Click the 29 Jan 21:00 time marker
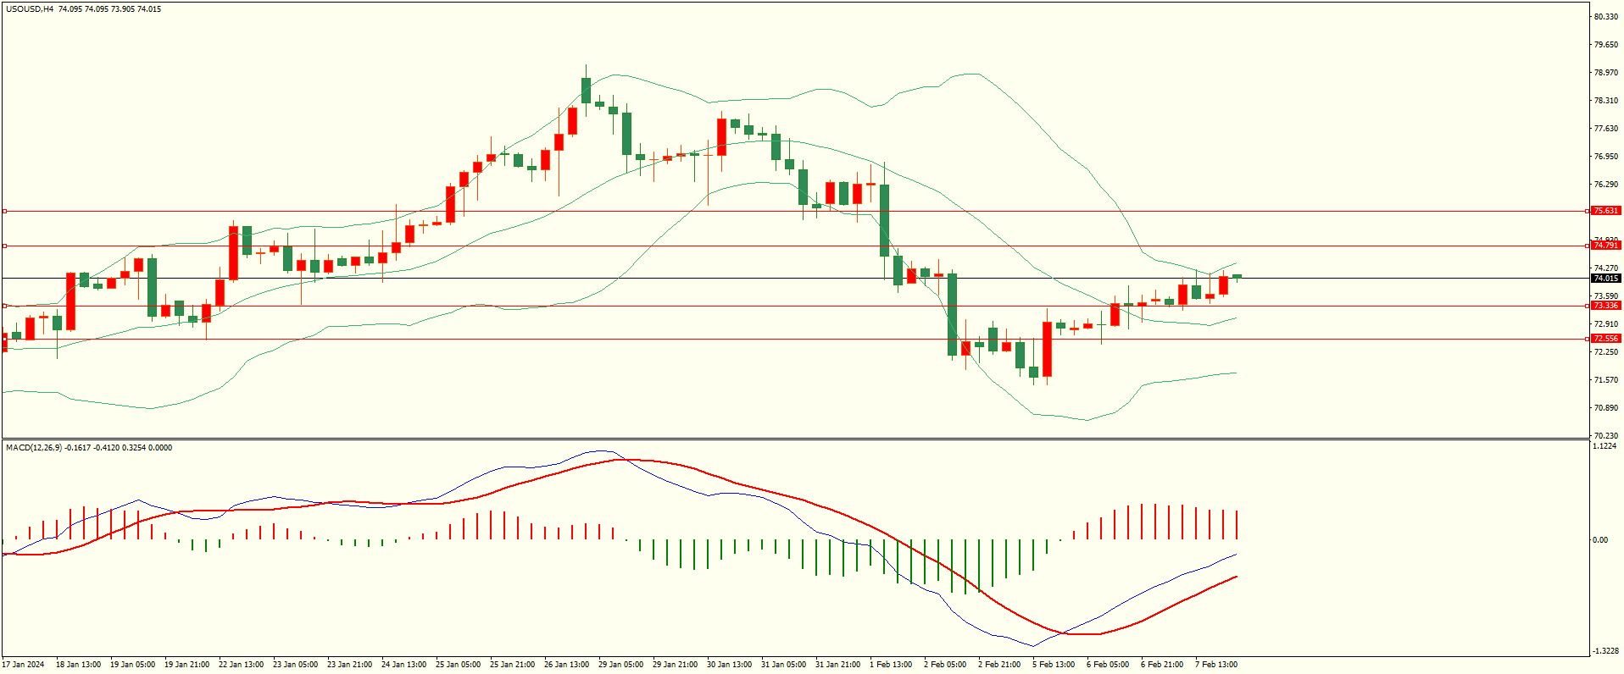Viewport: 1624px width, 674px height. pos(675,665)
